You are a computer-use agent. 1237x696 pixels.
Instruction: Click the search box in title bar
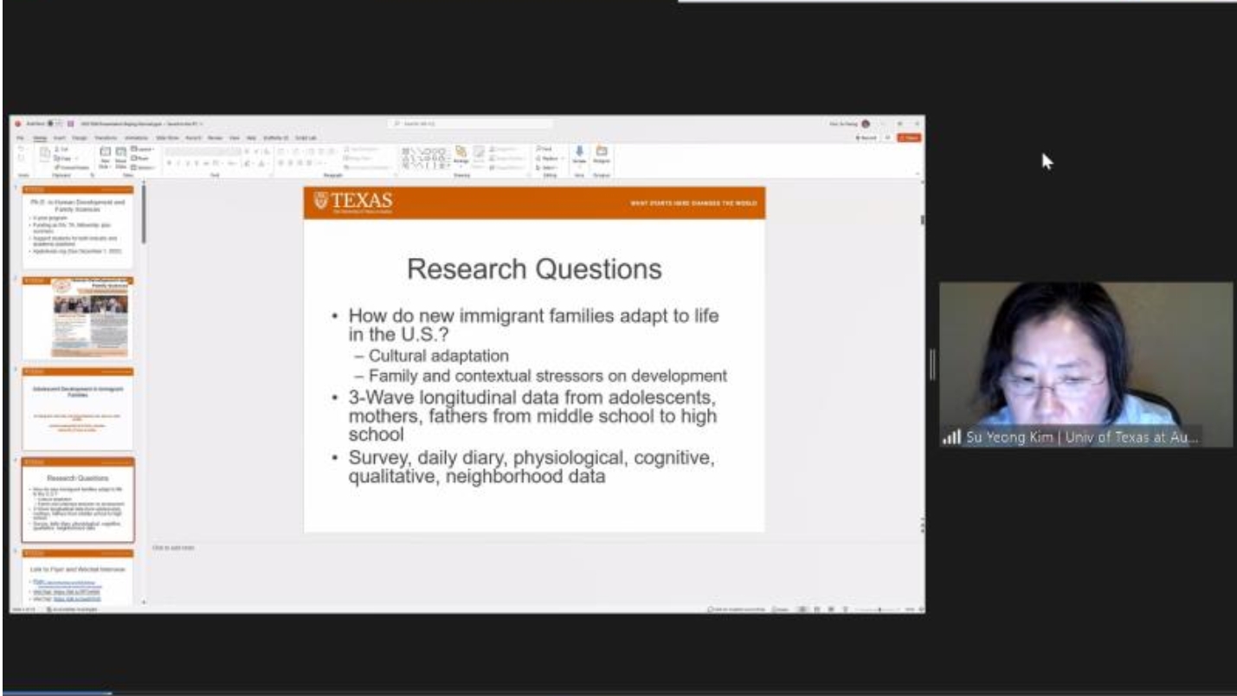[472, 124]
